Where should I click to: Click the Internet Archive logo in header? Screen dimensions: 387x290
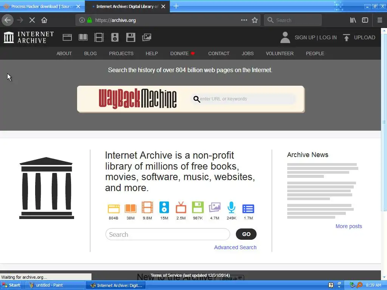click(x=29, y=37)
